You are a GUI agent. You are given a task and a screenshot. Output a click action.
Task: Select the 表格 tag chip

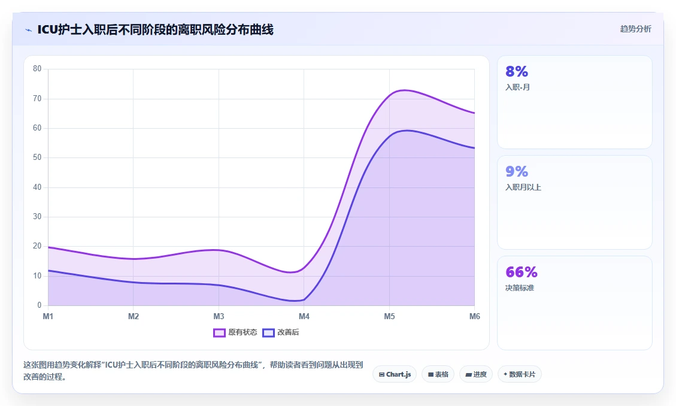point(438,374)
